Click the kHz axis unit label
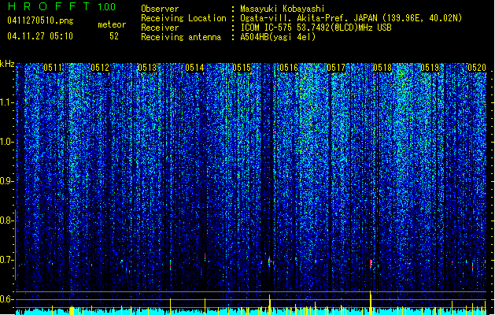 (x=7, y=64)
